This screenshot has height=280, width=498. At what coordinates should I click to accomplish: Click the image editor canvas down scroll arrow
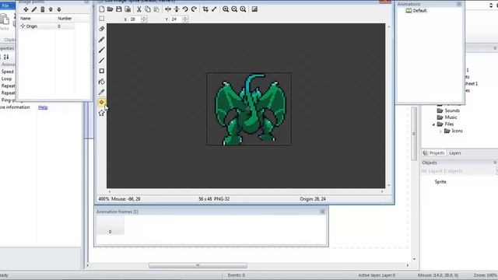(389, 185)
